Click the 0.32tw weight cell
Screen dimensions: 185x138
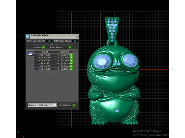[66, 58]
